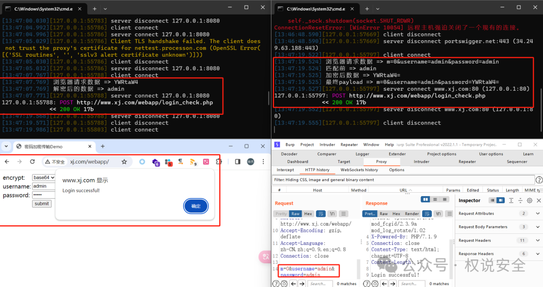Click Inspector collapse-all sections icon
Viewport: 543px width, 287px height.
tap(520, 200)
